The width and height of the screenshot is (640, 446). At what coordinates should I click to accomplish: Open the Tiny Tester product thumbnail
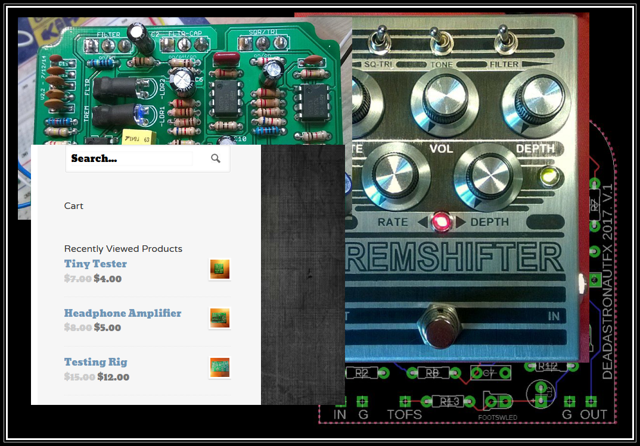coord(219,269)
